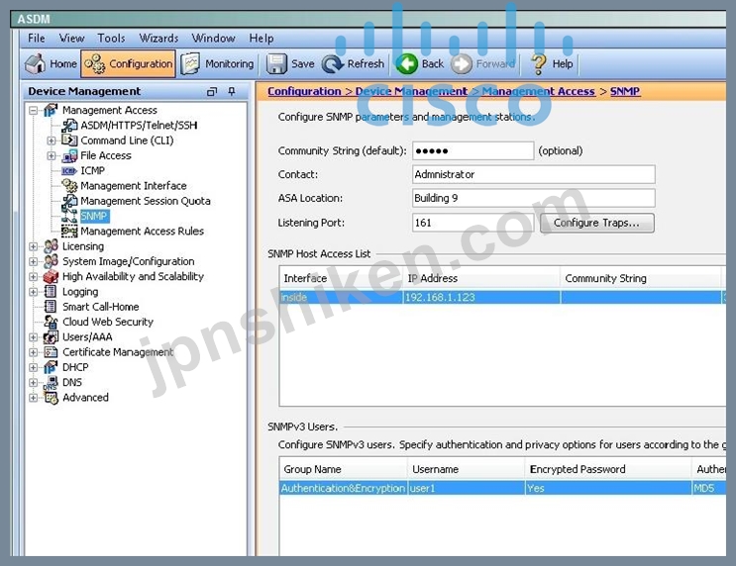
Task: Click the Configuration gears icon
Action: pyautogui.click(x=95, y=63)
